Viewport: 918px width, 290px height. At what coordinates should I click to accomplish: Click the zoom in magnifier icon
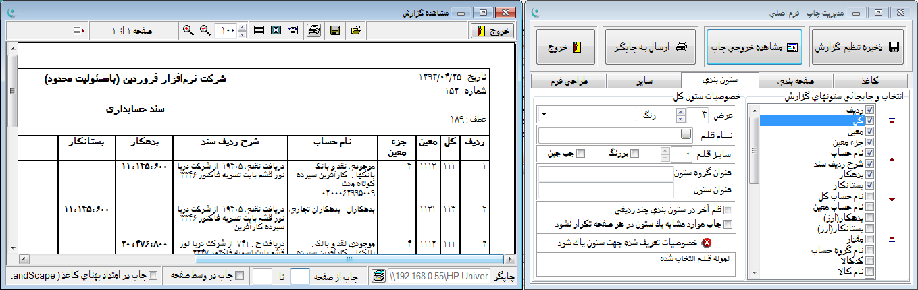pyautogui.click(x=188, y=30)
